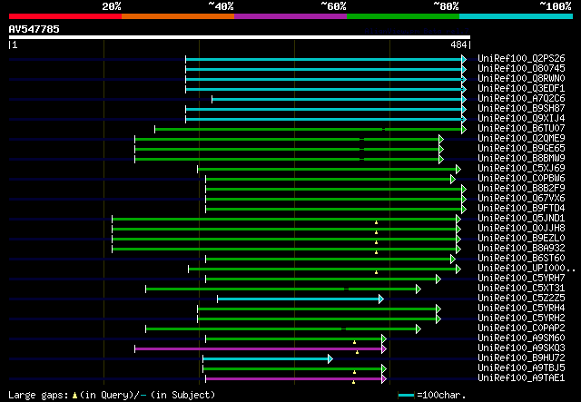Screen dimensions: 581x402
Task: Select the UniRef100_C5YRH2 label
Action: 521,319
